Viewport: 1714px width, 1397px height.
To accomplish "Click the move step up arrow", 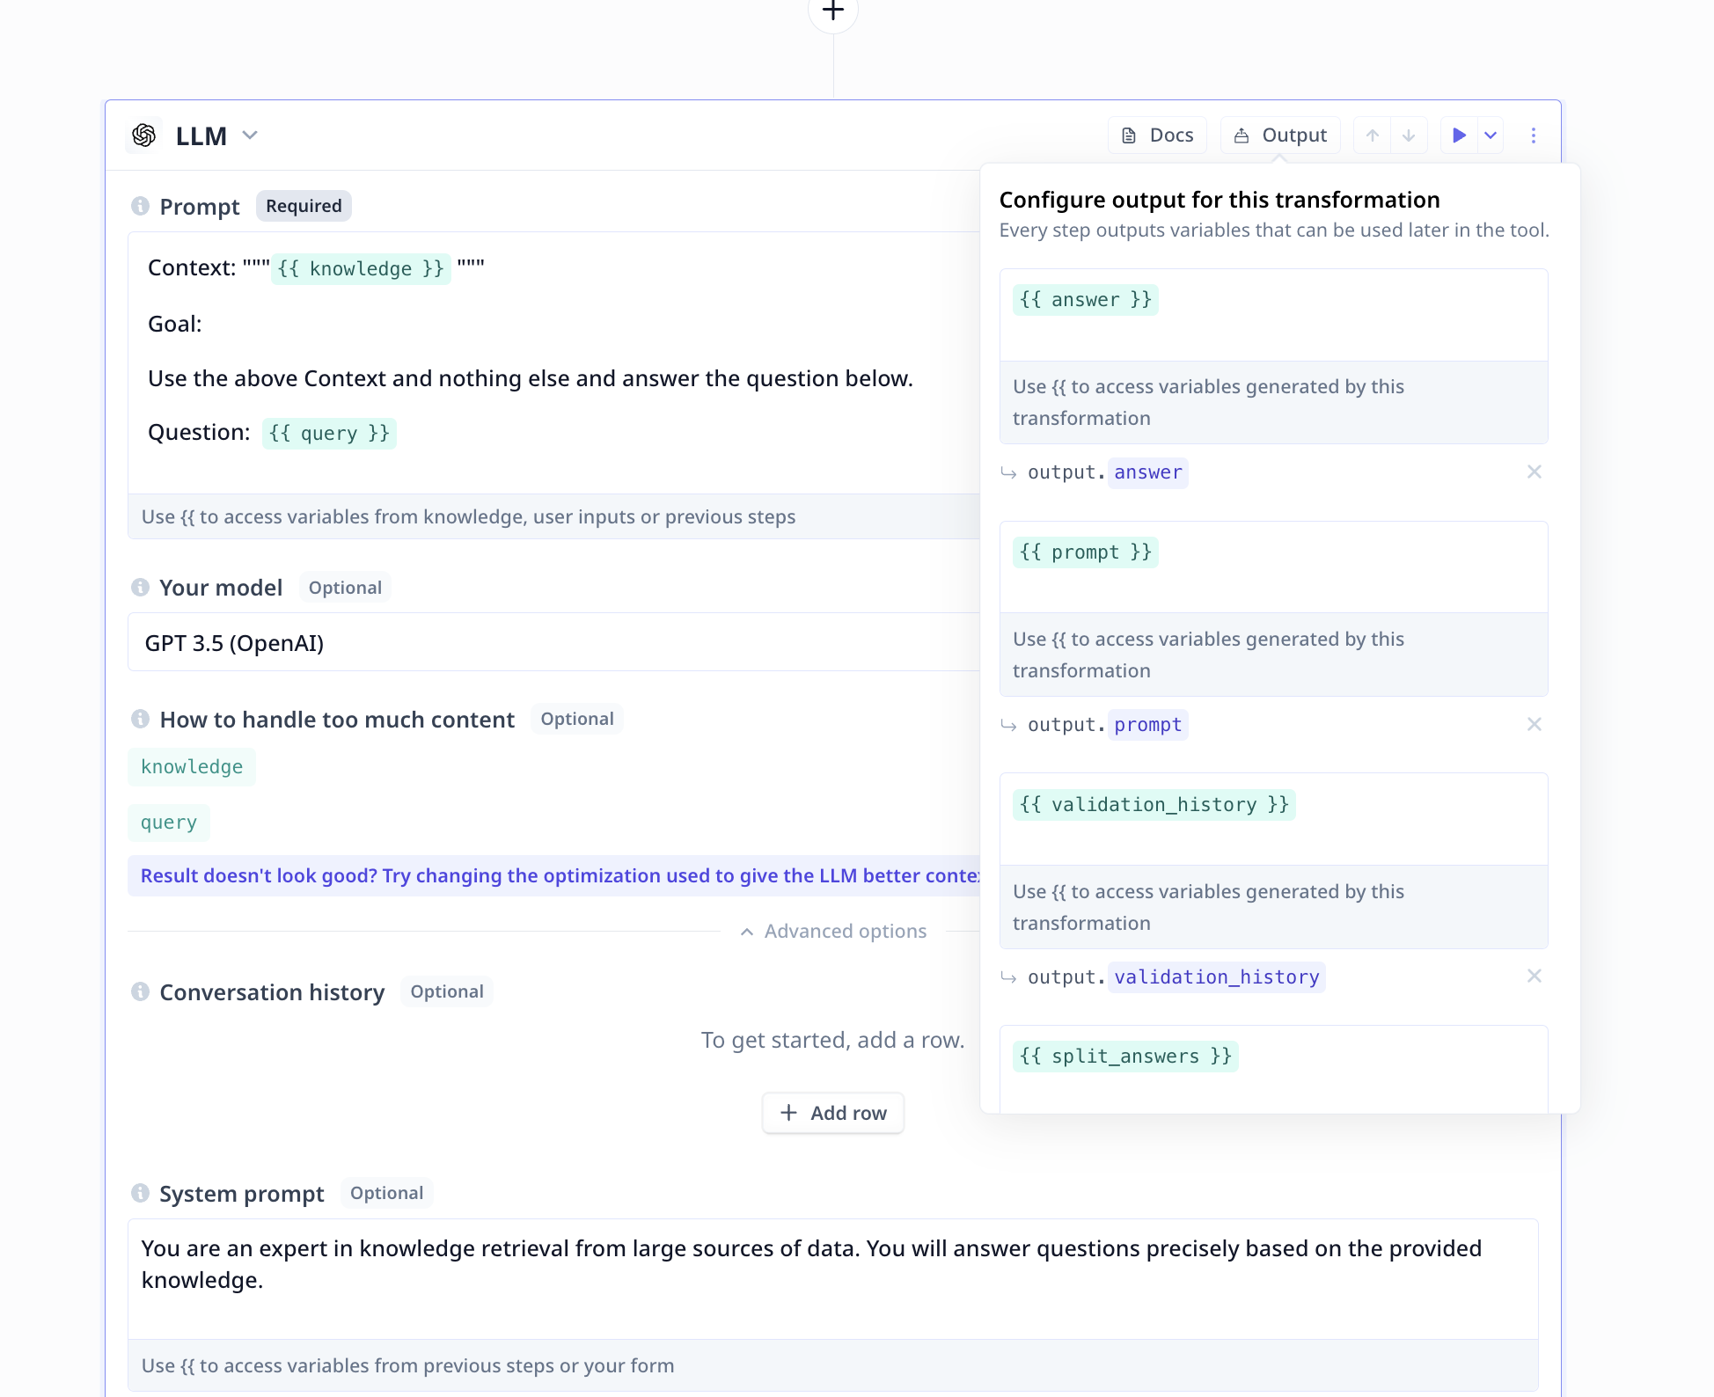I will (1372, 135).
